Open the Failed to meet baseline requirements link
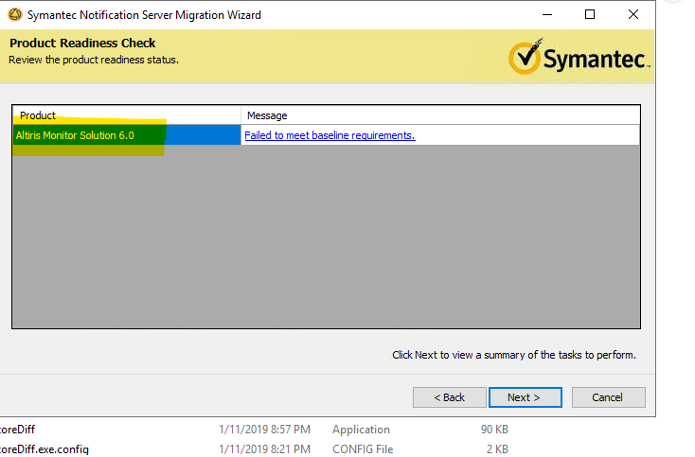Image resolution: width=695 pixels, height=457 pixels. click(330, 135)
